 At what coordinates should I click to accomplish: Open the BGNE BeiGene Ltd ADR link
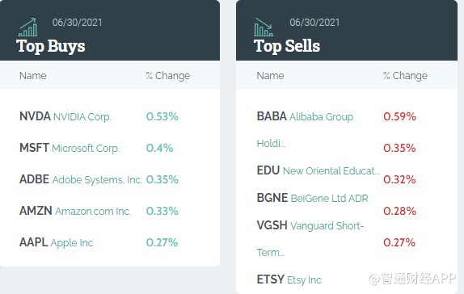313,198
